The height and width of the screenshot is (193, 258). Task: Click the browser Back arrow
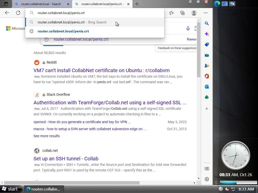click(x=7, y=13)
